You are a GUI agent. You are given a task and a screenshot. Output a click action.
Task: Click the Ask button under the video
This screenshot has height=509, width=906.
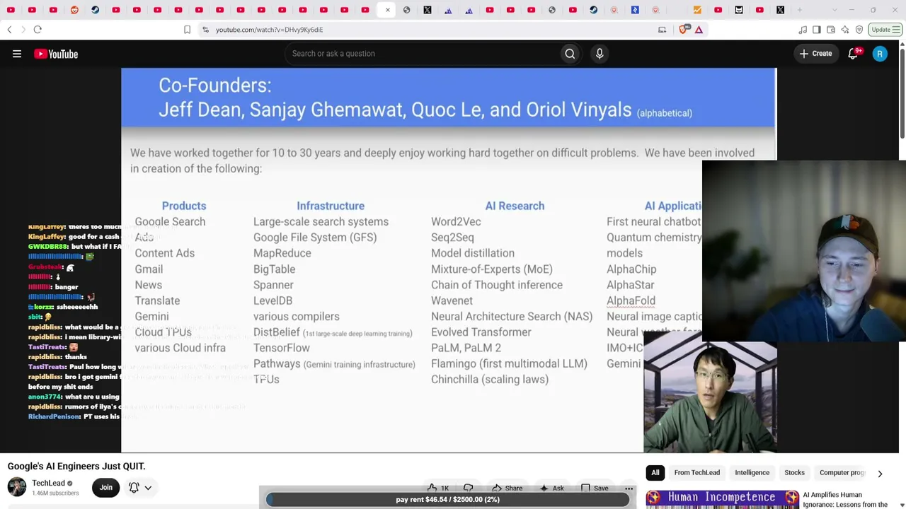(x=551, y=488)
